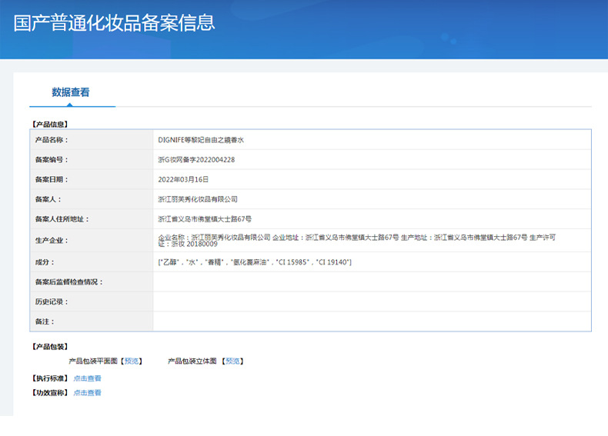Click the 【执行标准】 label
The image size is (608, 436).
(x=50, y=378)
